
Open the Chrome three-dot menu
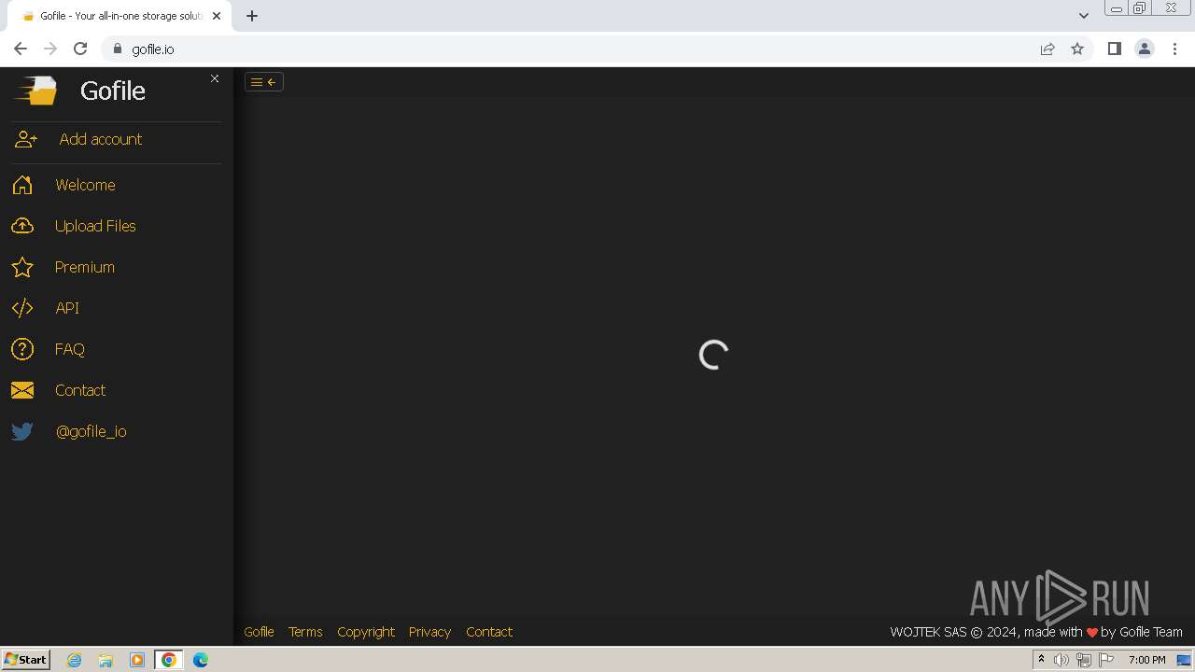coord(1174,49)
